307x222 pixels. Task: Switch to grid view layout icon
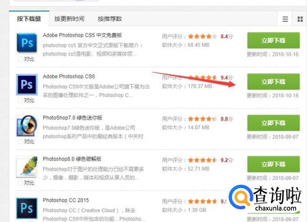tap(300, 19)
